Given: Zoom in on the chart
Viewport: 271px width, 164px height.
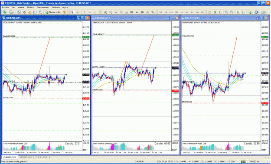Looking at the screenshot, I should click(x=226, y=12).
